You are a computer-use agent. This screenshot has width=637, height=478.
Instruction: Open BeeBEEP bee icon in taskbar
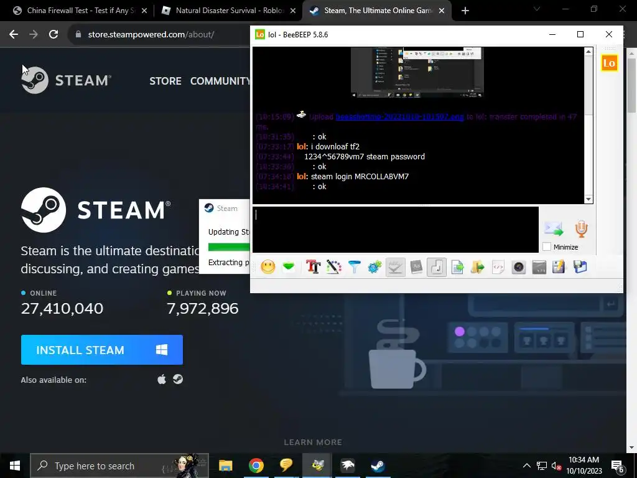pyautogui.click(x=318, y=466)
